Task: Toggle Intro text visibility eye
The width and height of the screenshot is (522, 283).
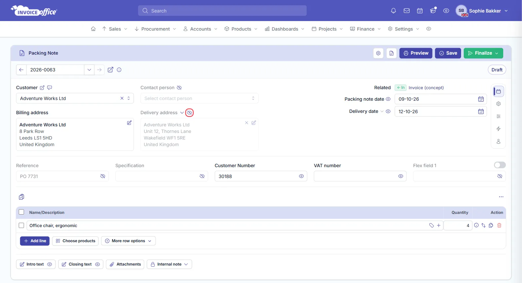Action: 50,264
